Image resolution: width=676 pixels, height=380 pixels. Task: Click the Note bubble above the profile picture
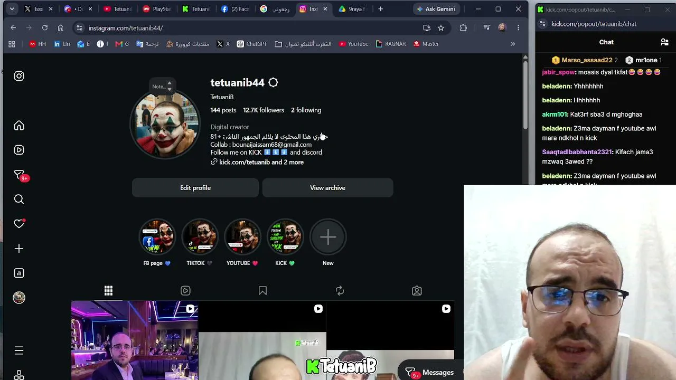tap(162, 86)
